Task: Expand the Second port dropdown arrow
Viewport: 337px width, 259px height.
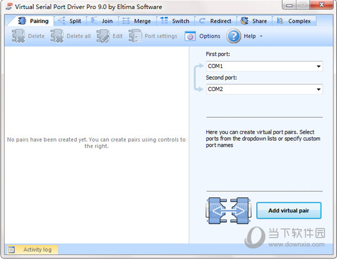Action: point(318,89)
